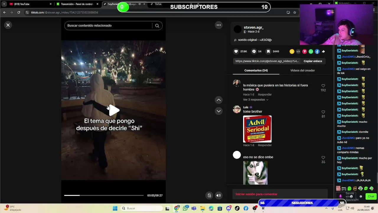
Task: Open Discord from the taskbar
Action: coord(229,208)
